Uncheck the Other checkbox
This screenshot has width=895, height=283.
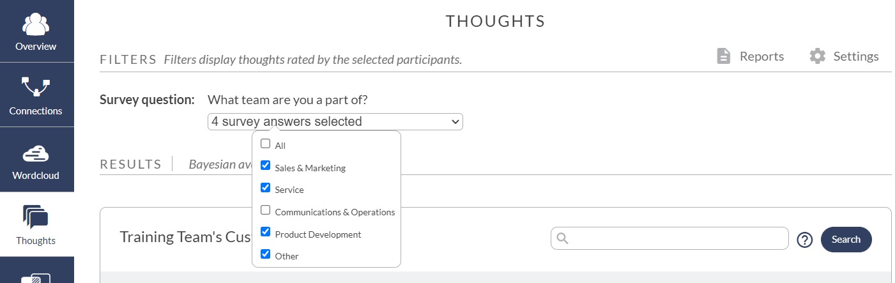(266, 254)
